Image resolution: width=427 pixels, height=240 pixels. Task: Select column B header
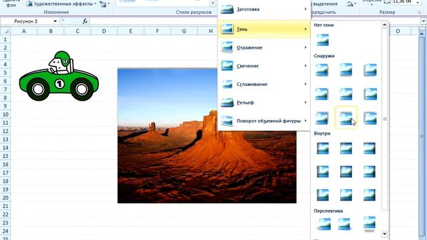pyautogui.click(x=51, y=31)
